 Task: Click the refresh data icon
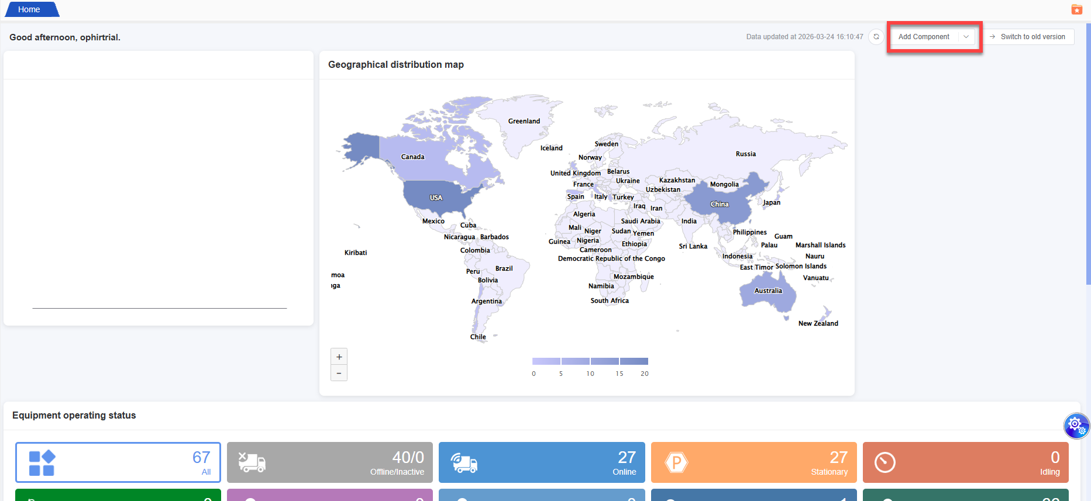point(876,37)
